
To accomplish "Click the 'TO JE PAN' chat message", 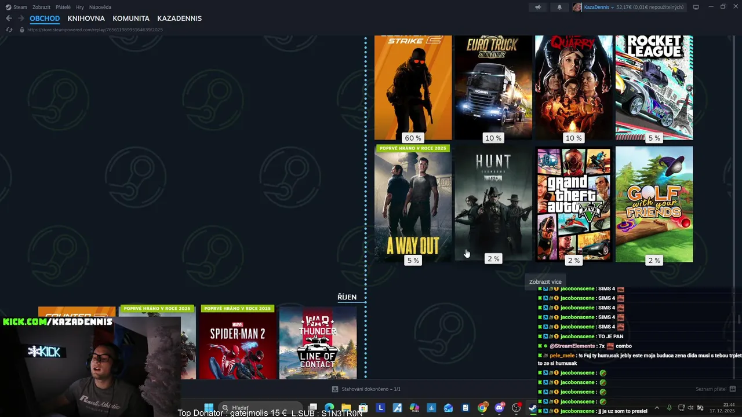I will tap(581, 336).
